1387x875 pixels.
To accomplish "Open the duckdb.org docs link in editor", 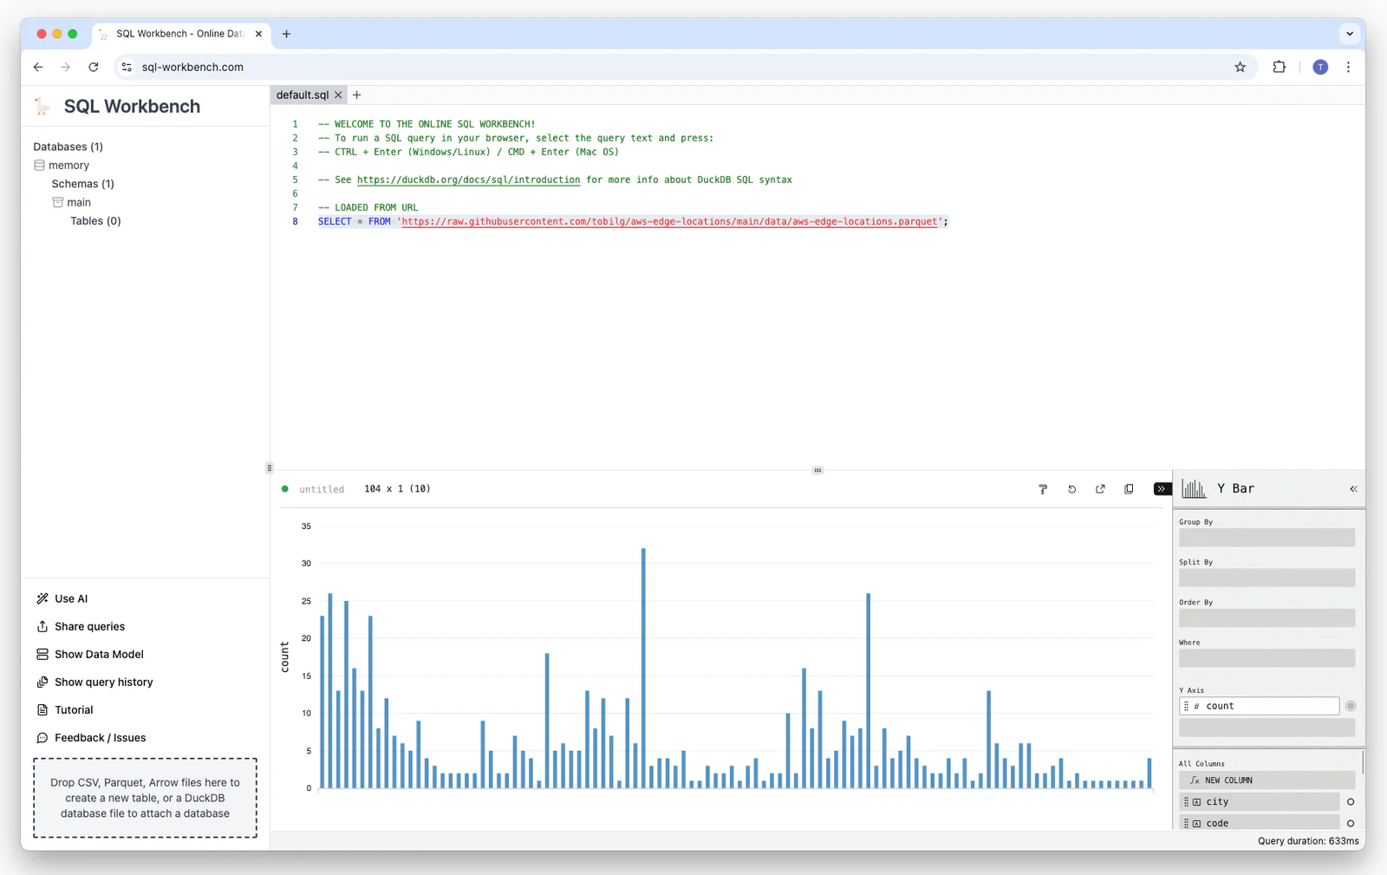I will (468, 180).
